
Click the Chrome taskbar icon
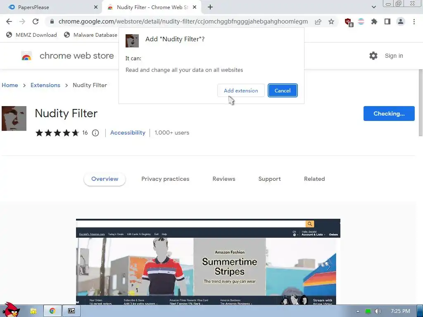point(52,311)
